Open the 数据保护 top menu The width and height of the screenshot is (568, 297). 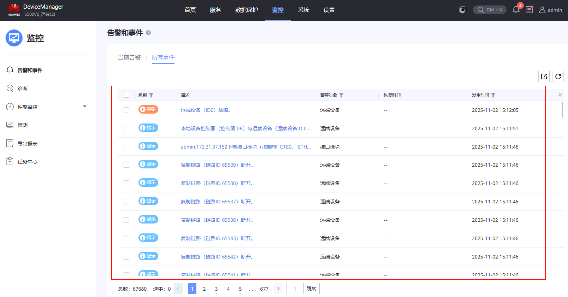pyautogui.click(x=246, y=10)
